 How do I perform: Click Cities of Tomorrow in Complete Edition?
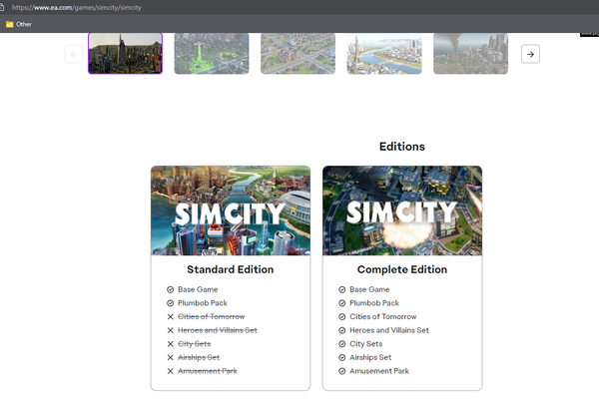383,317
